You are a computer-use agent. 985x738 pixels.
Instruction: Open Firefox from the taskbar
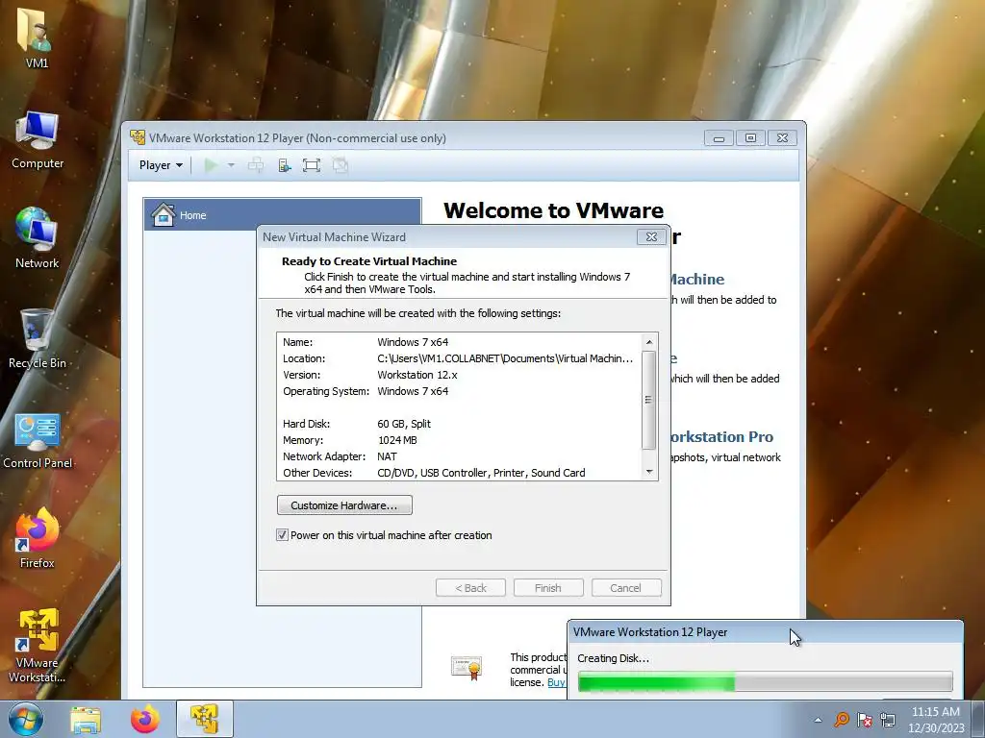[145, 719]
